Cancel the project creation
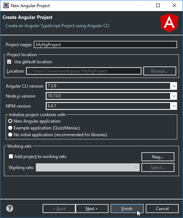 coord(162,209)
